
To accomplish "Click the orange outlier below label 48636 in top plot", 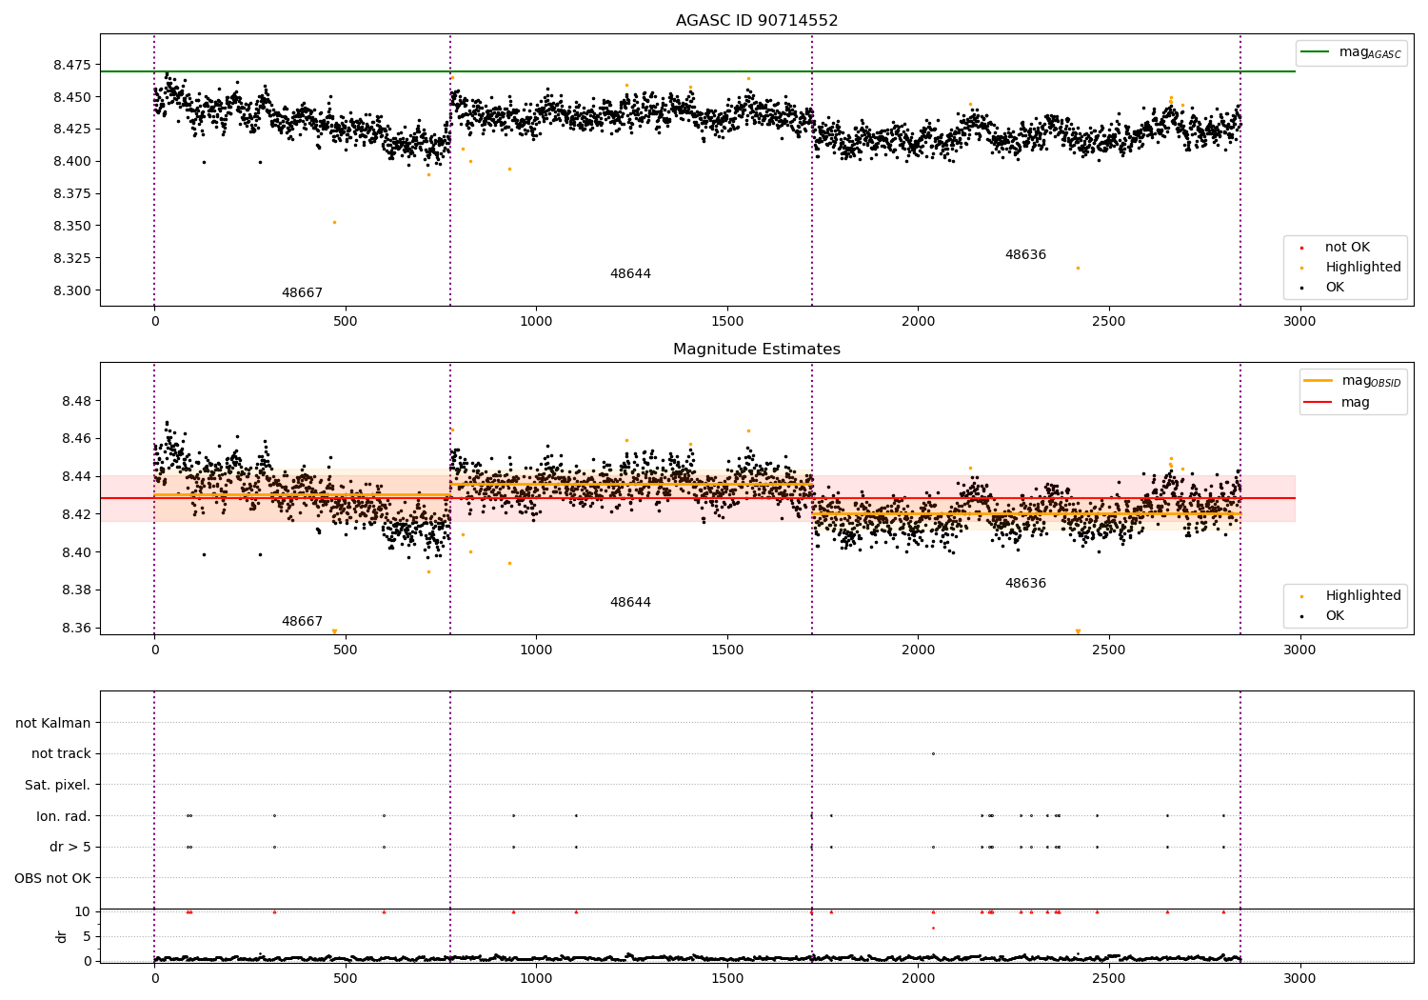I will pyautogui.click(x=1078, y=268).
